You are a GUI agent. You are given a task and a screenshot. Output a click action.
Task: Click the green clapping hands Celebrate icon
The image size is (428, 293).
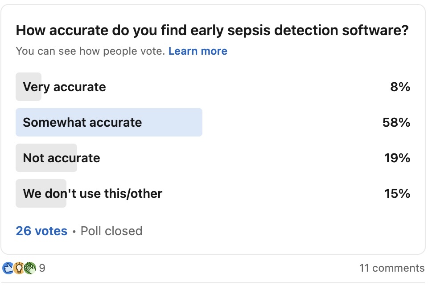[x=30, y=268]
